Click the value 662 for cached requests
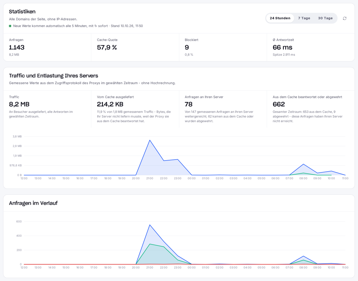 [279, 104]
